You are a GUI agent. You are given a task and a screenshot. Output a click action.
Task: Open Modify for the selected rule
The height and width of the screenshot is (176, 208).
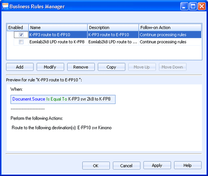50,67
